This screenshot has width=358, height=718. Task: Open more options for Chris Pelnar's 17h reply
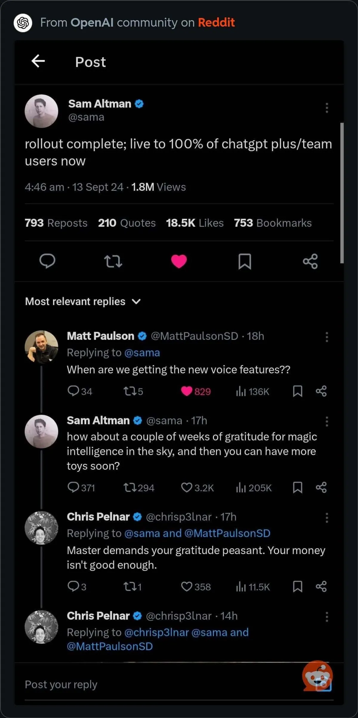click(327, 518)
